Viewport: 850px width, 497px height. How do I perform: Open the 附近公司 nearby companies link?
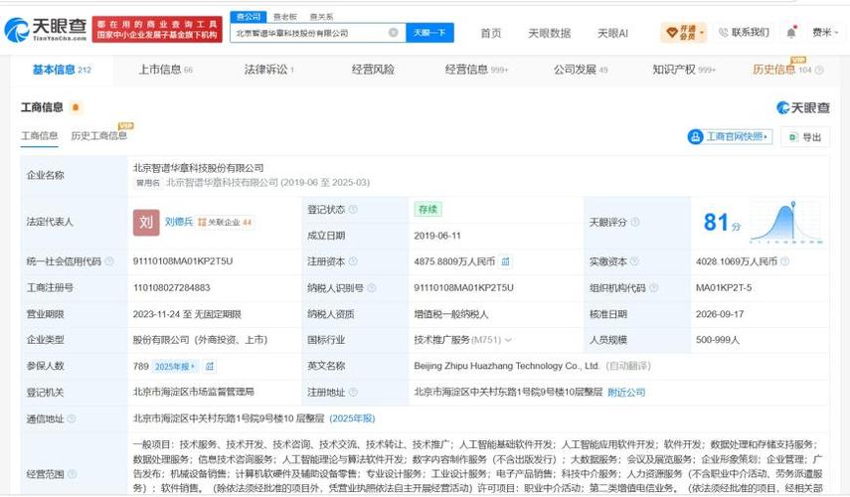click(x=626, y=392)
